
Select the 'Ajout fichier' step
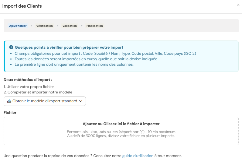tap(18, 26)
